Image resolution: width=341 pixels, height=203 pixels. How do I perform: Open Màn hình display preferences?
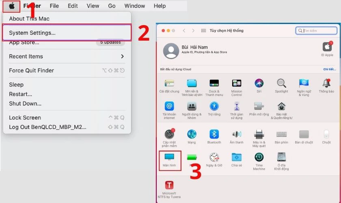click(x=169, y=157)
